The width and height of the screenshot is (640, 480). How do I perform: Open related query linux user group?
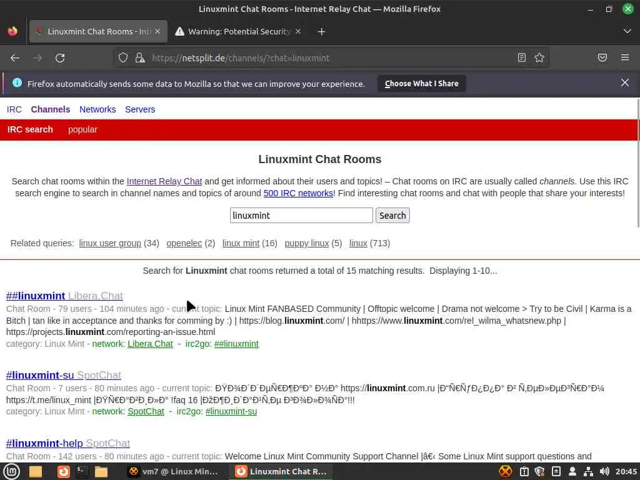(x=110, y=243)
